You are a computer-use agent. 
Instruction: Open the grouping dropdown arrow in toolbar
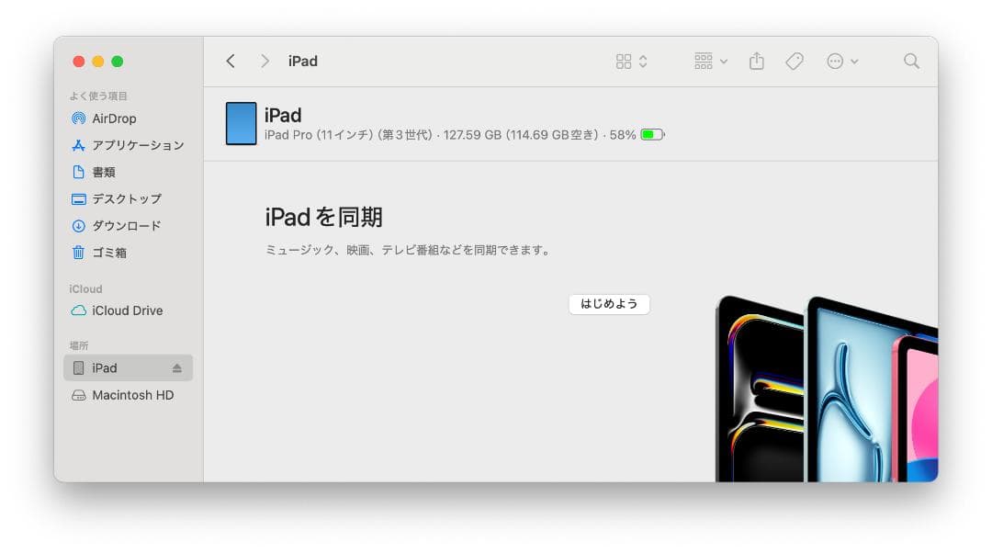724,61
